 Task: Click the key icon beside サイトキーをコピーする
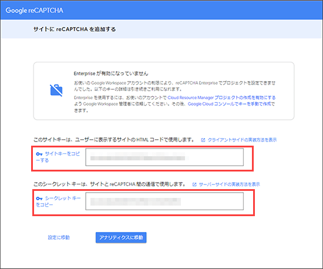39,154
